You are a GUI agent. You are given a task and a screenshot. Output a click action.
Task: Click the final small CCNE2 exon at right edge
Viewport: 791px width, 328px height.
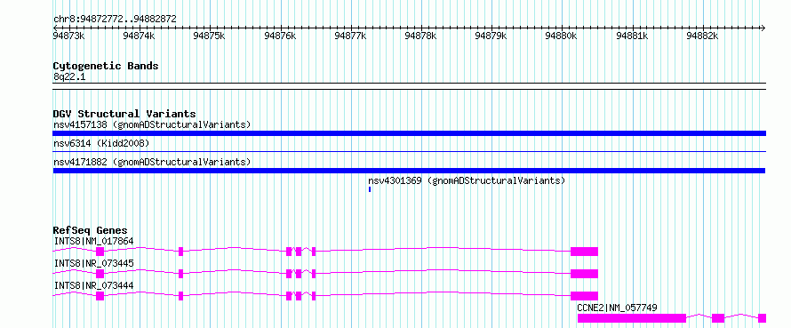762,318
